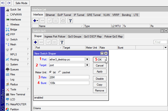Open Port dropdown in New Switch Shaper
Image resolution: width=168 pixels, height=111 pixels.
point(87,59)
